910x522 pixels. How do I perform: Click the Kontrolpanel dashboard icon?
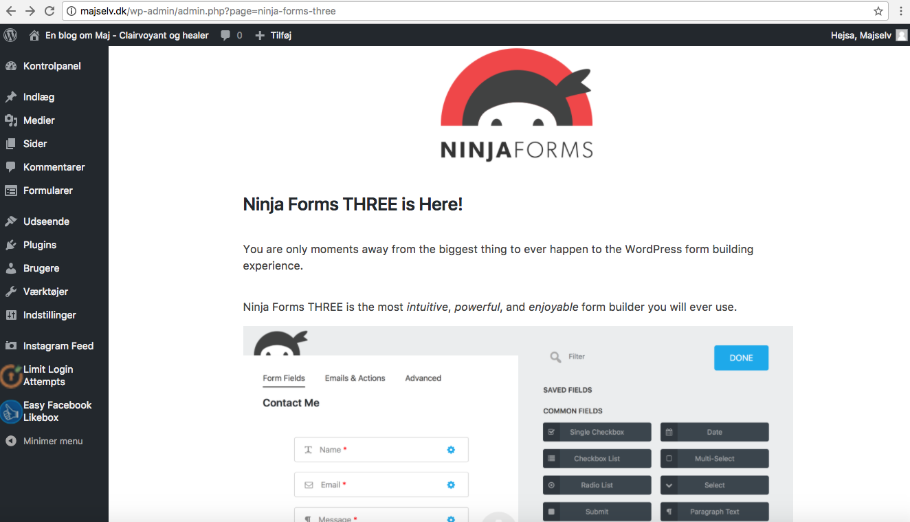11,66
